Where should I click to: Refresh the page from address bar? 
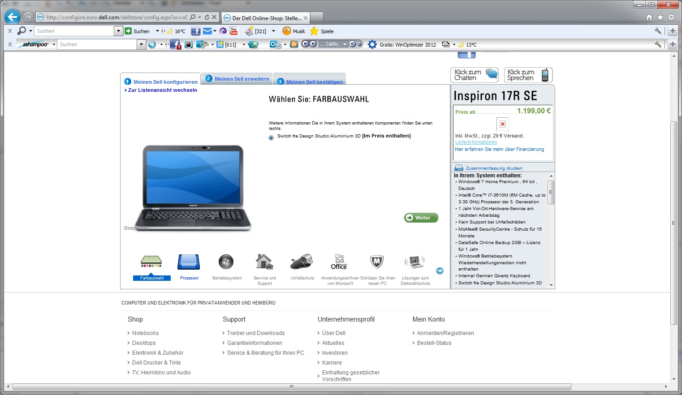[x=207, y=17]
